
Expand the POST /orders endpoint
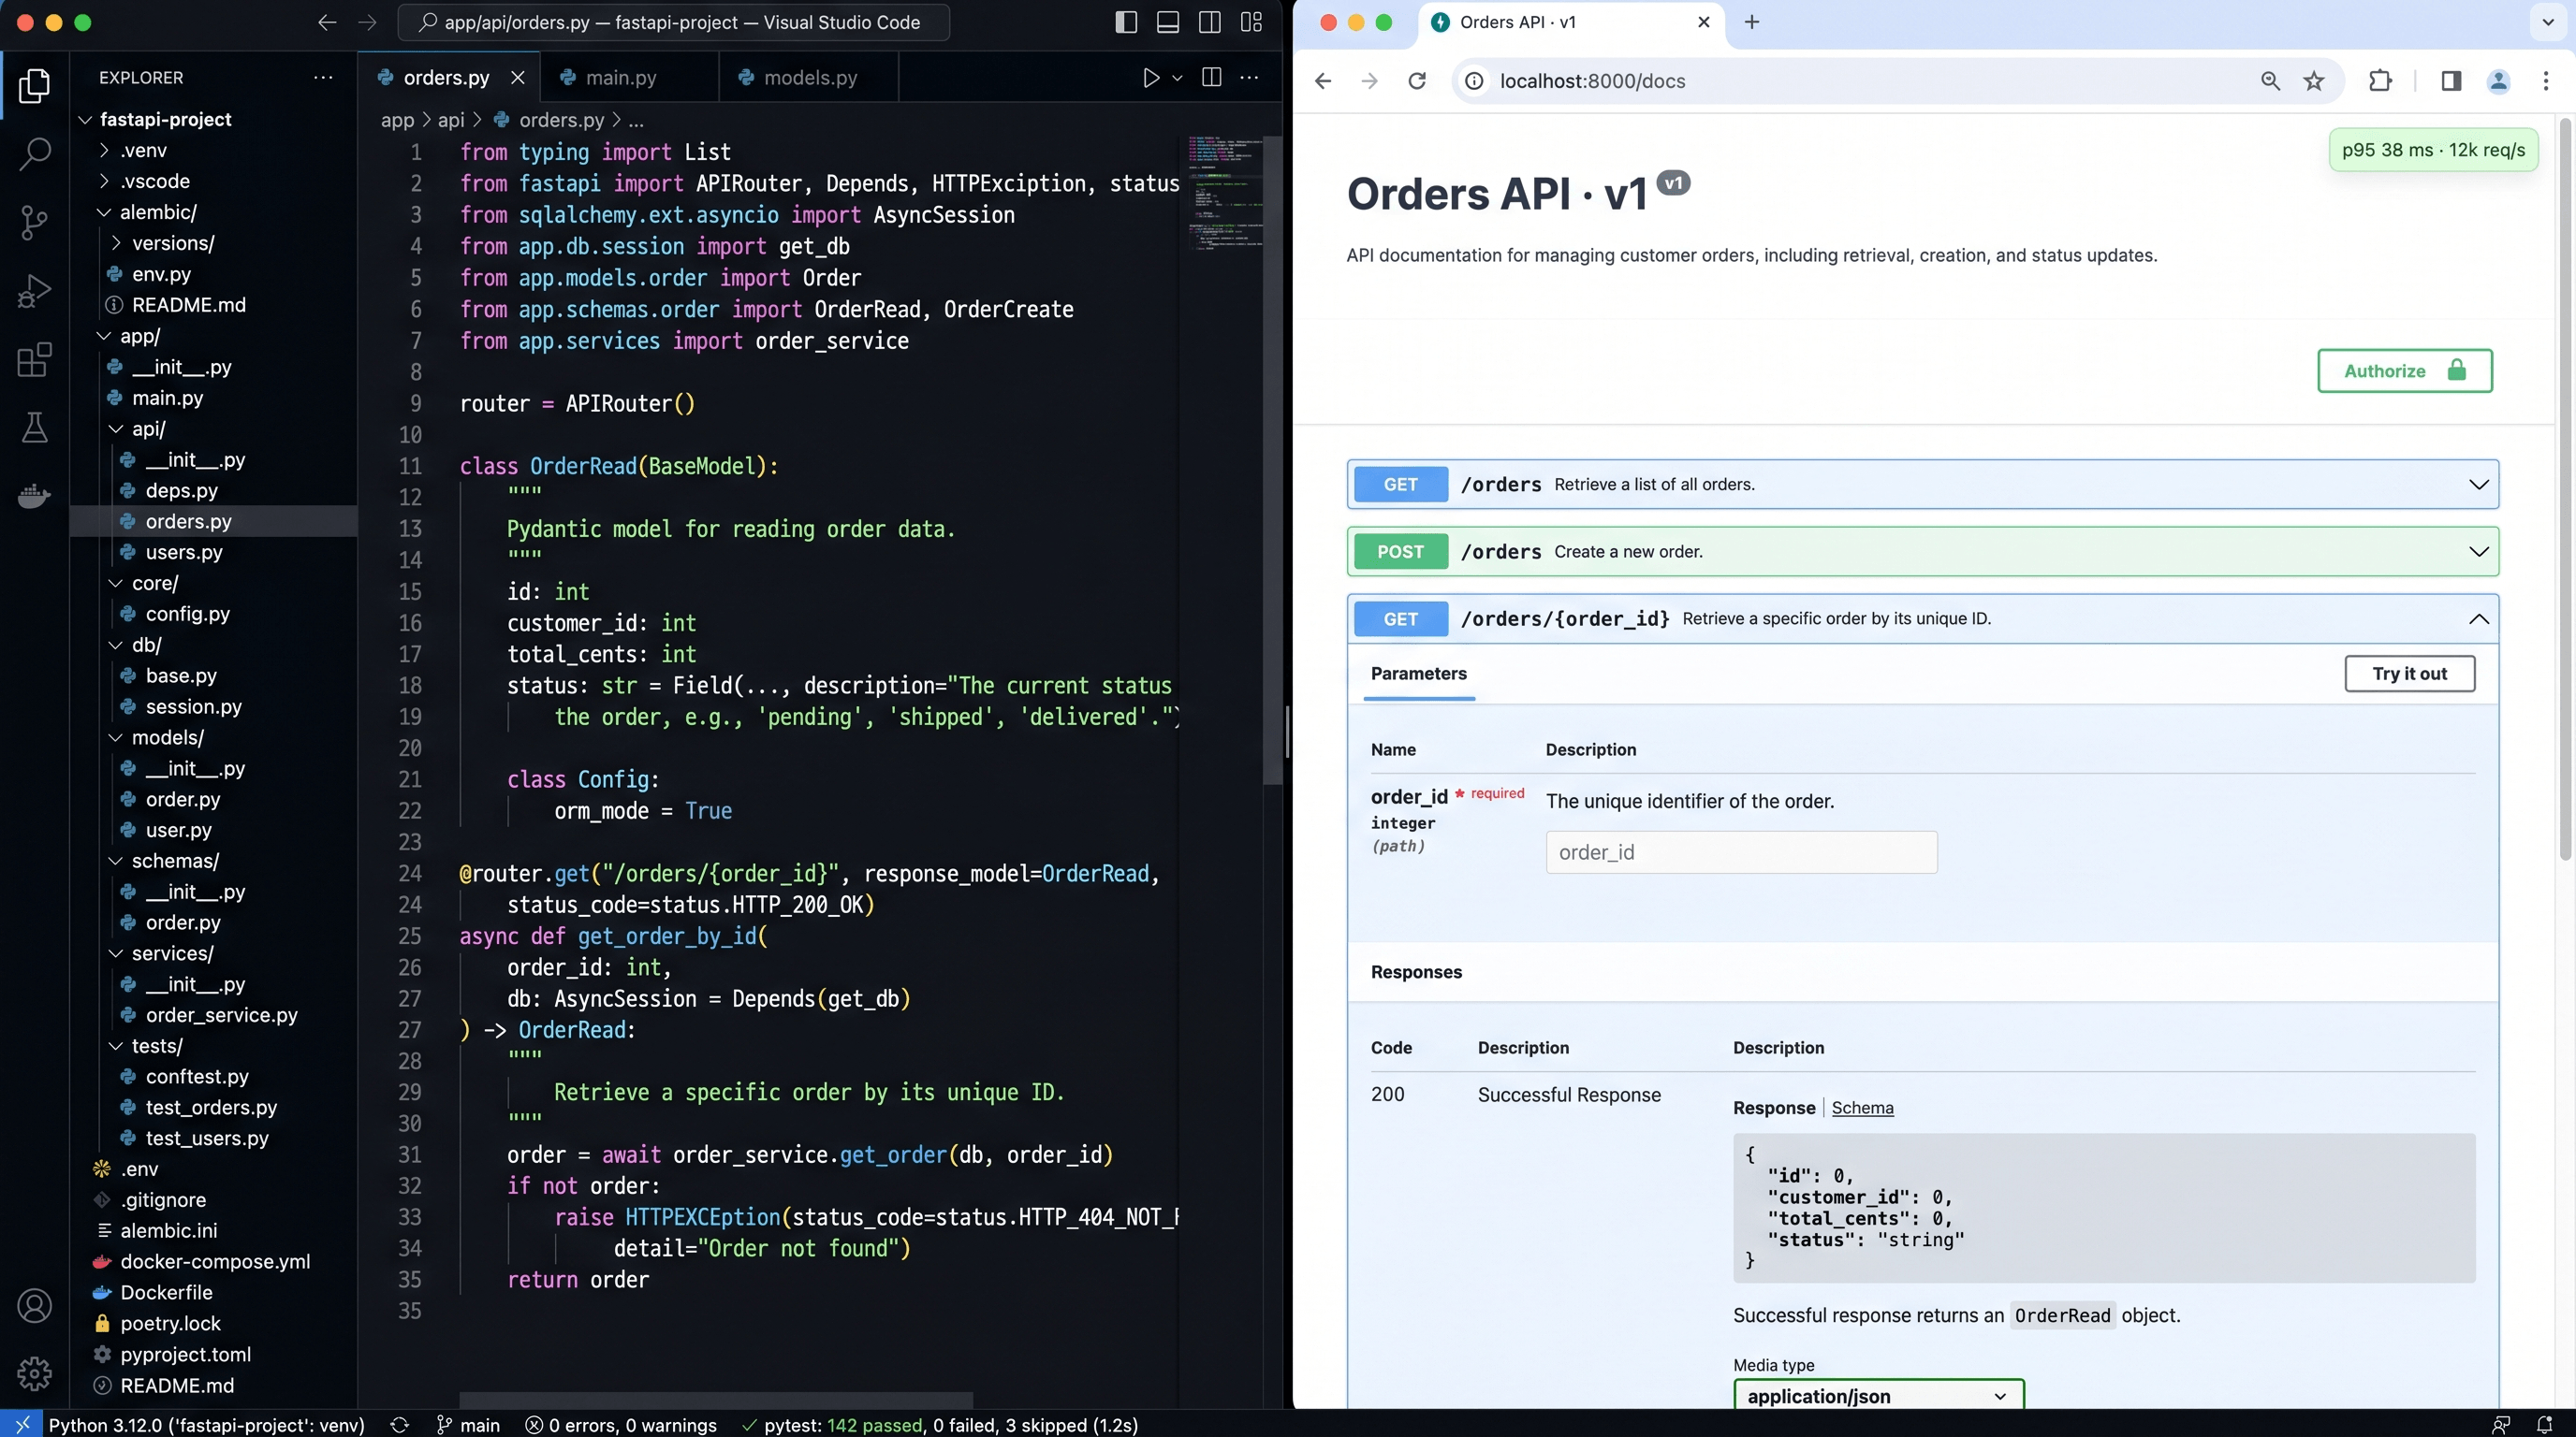pyautogui.click(x=1922, y=552)
